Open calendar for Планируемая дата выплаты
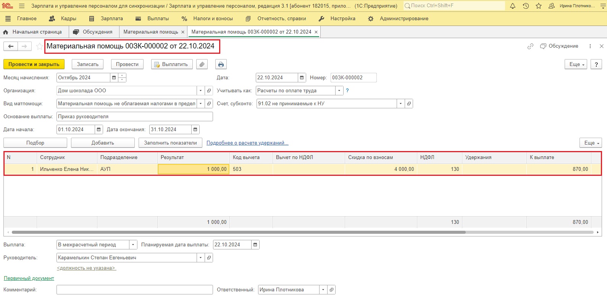 click(255, 245)
